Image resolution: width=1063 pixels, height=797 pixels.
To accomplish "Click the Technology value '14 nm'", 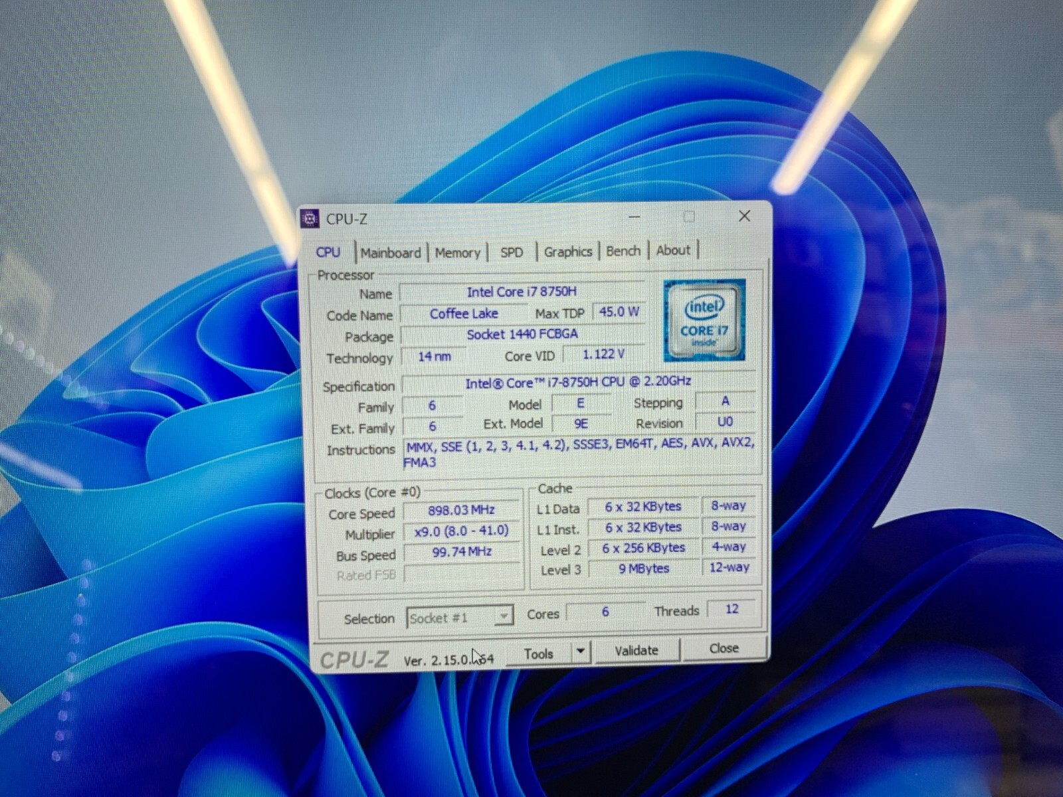I will [x=434, y=357].
